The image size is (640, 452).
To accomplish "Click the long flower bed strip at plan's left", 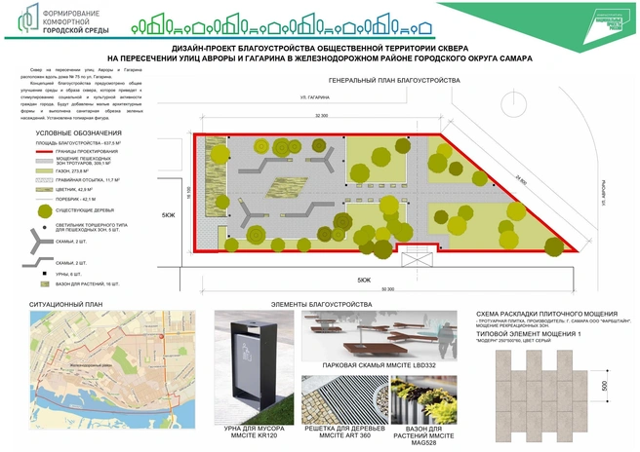I will click(x=215, y=176).
